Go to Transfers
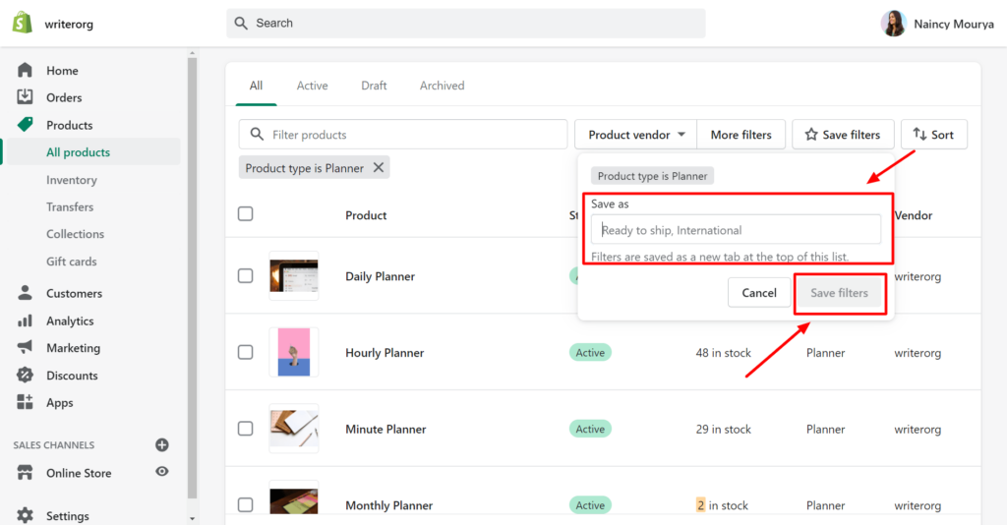This screenshot has width=1007, height=525. tap(70, 206)
